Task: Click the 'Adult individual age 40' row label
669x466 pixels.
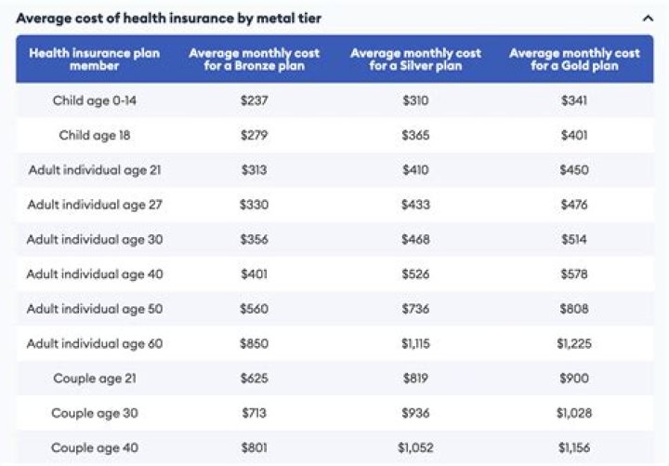Action: pyautogui.click(x=95, y=274)
